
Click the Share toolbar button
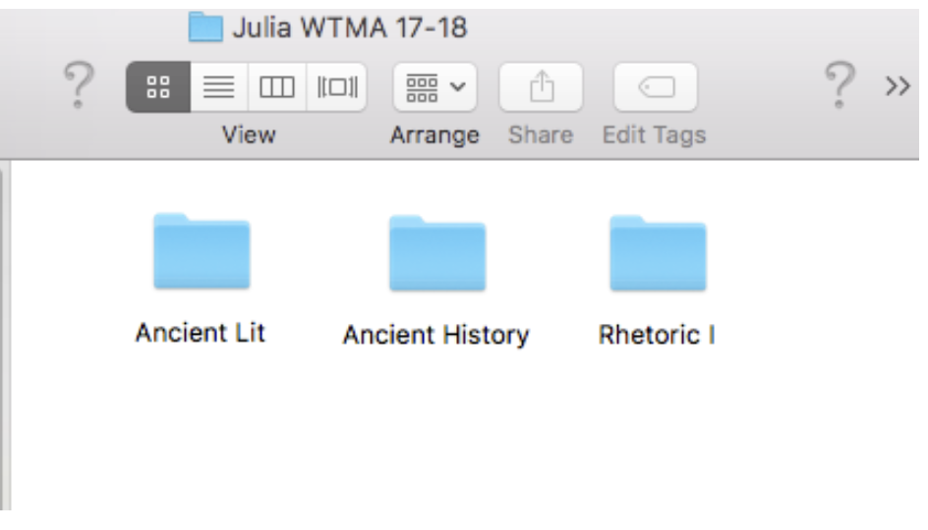click(541, 86)
